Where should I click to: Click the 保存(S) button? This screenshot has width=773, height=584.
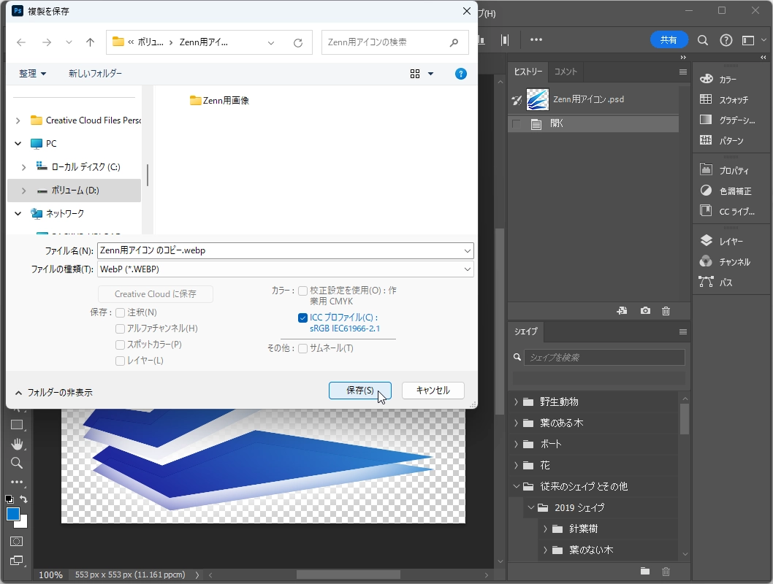click(x=360, y=391)
